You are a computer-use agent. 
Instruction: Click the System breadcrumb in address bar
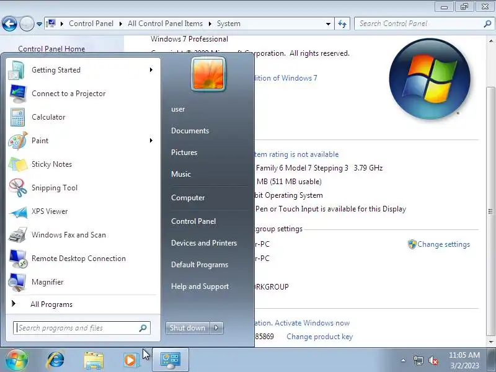pos(229,24)
